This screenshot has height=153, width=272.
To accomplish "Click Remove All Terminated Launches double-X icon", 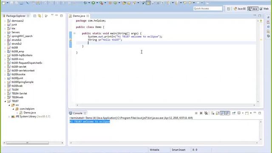I will coord(206,113).
